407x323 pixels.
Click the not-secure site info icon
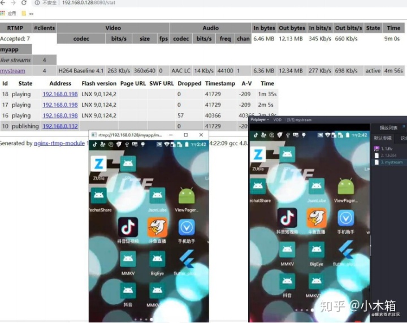pos(37,3)
